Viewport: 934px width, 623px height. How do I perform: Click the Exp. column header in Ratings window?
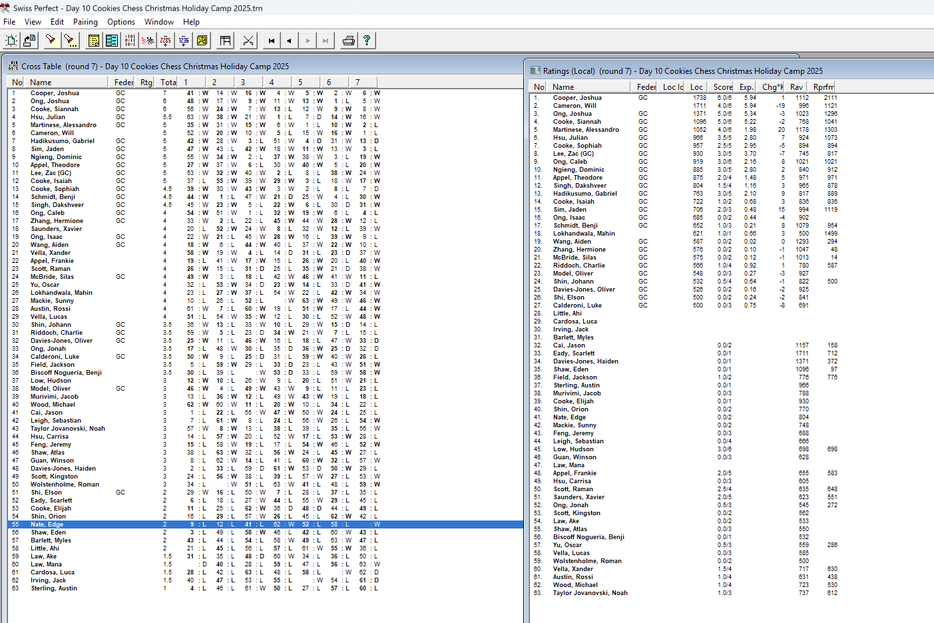746,87
